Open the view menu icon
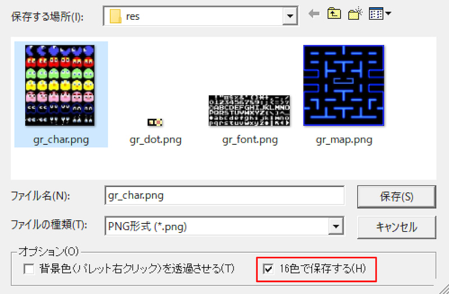This screenshot has height=294, width=449. tap(380, 13)
